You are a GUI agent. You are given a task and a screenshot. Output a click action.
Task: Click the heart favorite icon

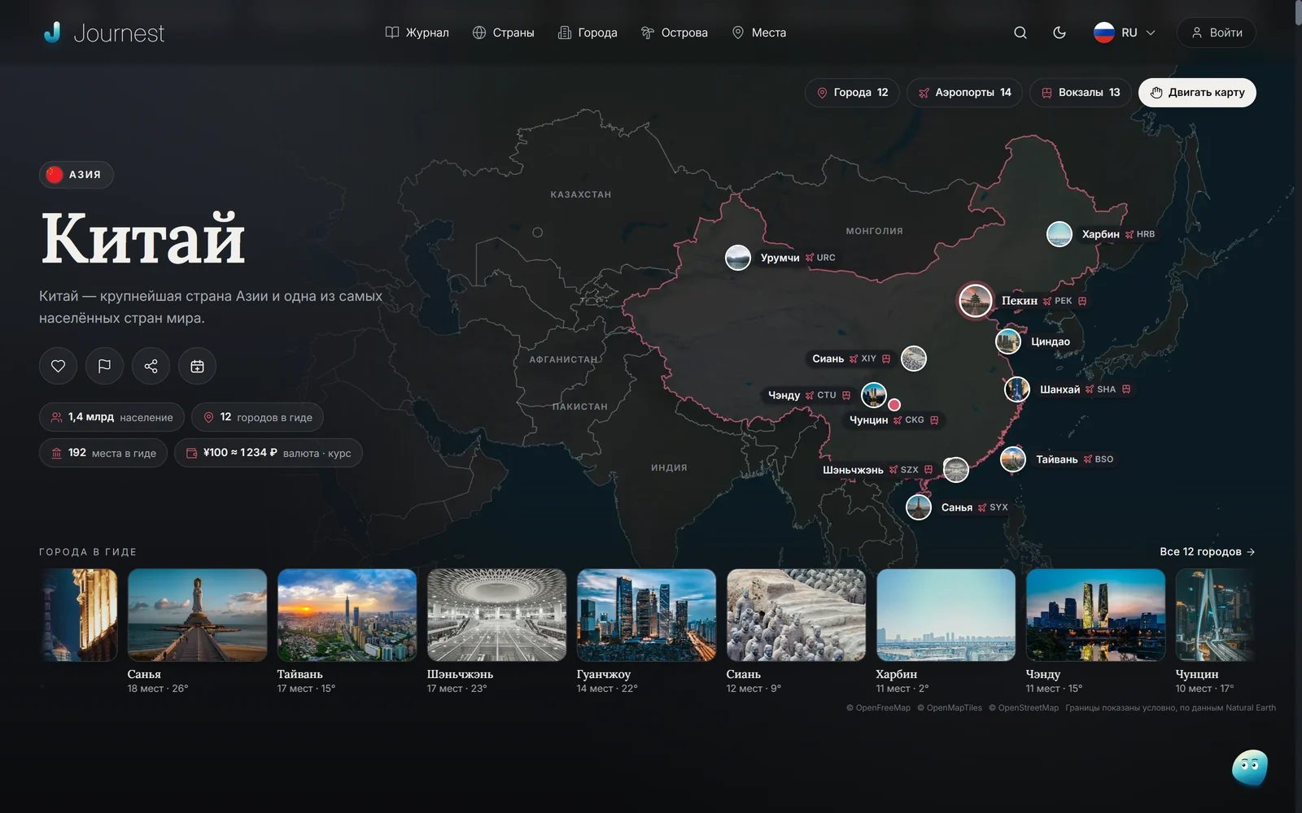click(x=58, y=366)
